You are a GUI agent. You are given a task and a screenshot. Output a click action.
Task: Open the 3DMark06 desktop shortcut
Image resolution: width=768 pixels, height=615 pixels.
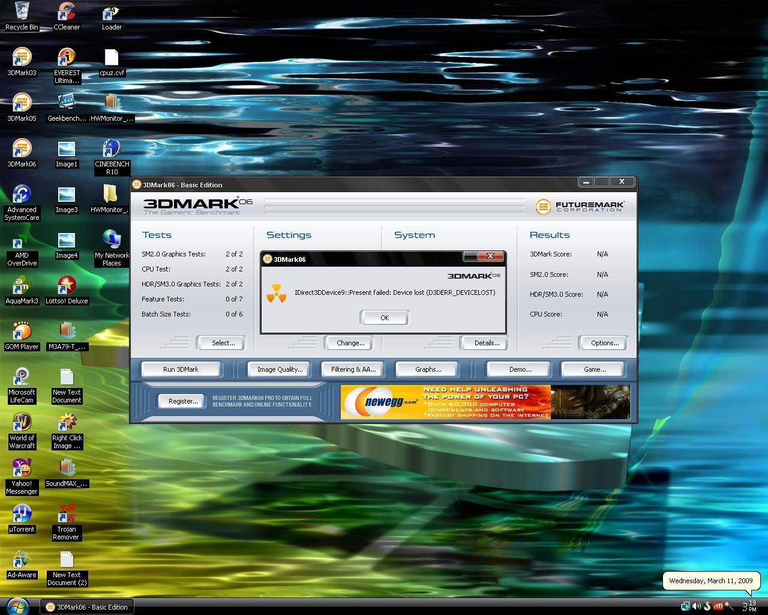22,153
